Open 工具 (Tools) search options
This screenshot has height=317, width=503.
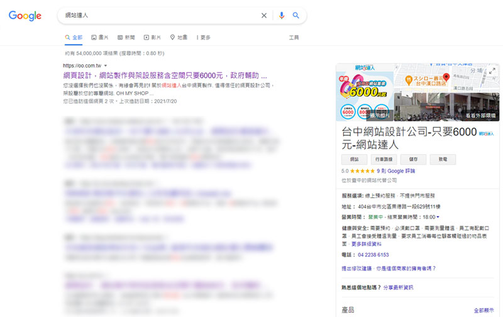(x=294, y=38)
